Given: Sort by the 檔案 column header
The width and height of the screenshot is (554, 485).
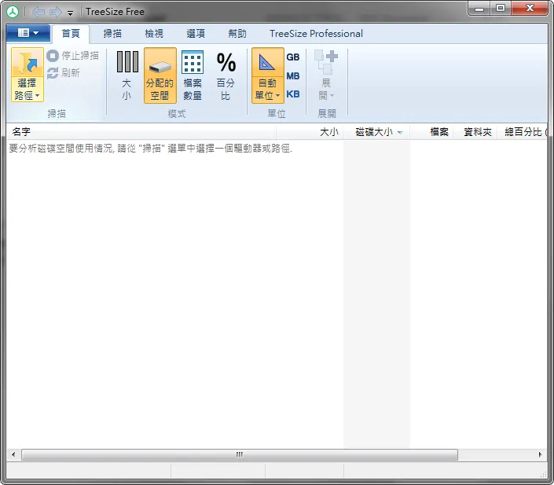Looking at the screenshot, I should [x=431, y=132].
